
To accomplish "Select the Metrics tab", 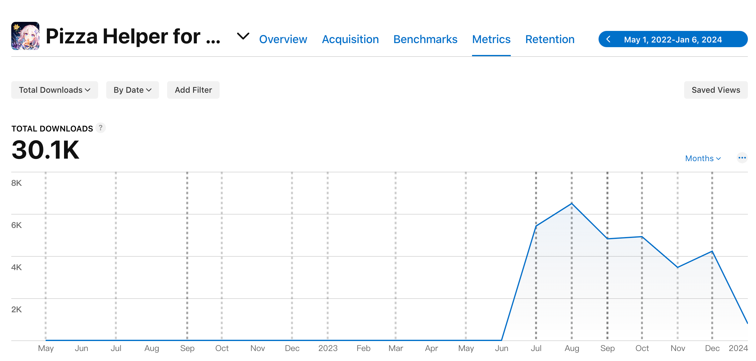I will pos(491,39).
